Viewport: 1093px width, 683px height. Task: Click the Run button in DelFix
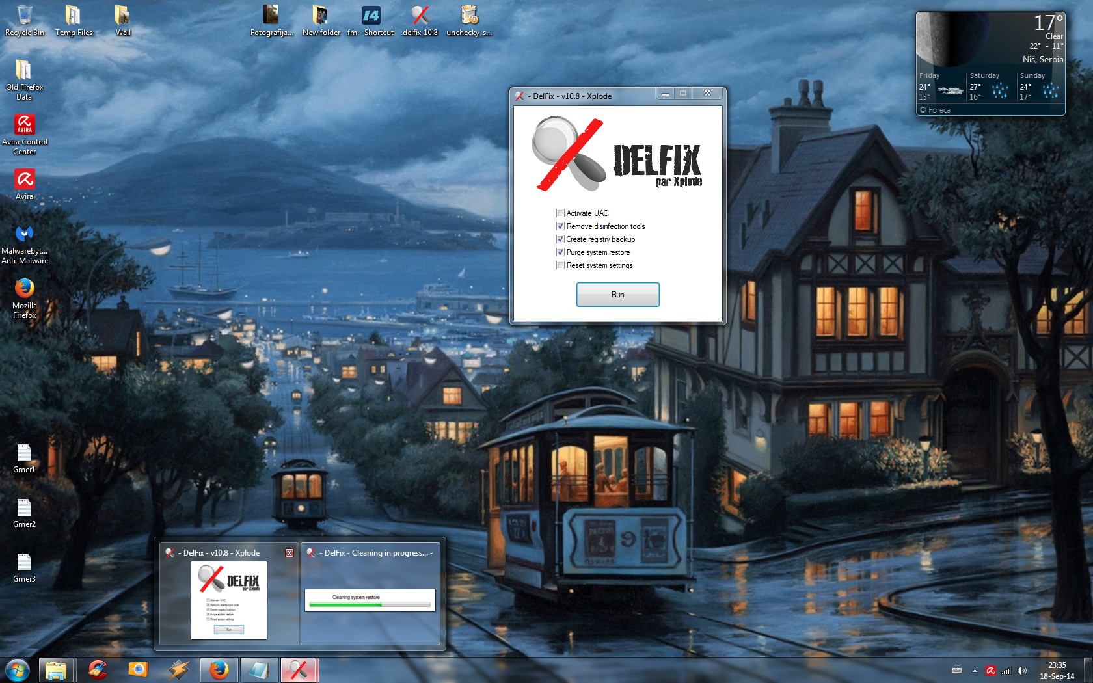click(x=617, y=295)
